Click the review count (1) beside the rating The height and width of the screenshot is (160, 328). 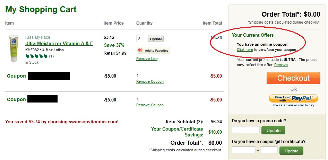coord(51,56)
